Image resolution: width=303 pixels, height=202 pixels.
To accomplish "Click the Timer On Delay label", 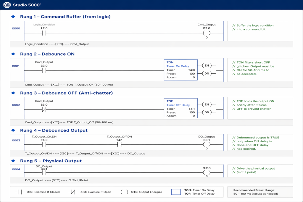I will (178, 66).
